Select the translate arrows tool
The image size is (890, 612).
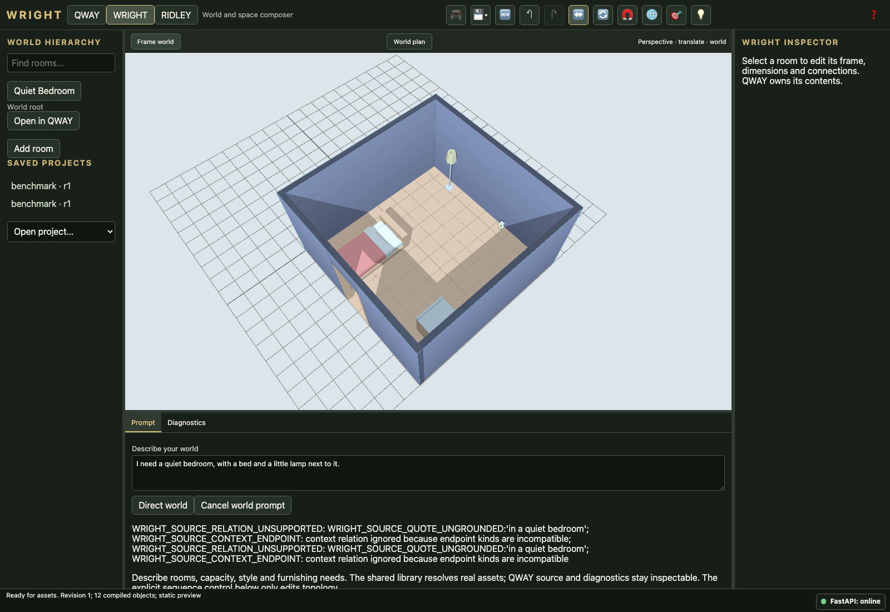[x=578, y=15]
